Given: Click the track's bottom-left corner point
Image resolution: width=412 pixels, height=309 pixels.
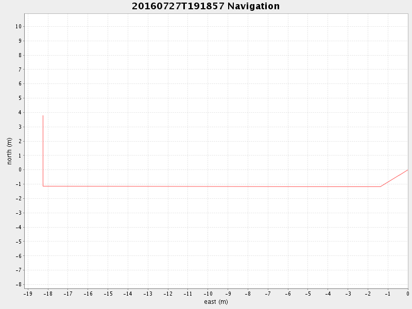Looking at the screenshot, I should [43, 186].
